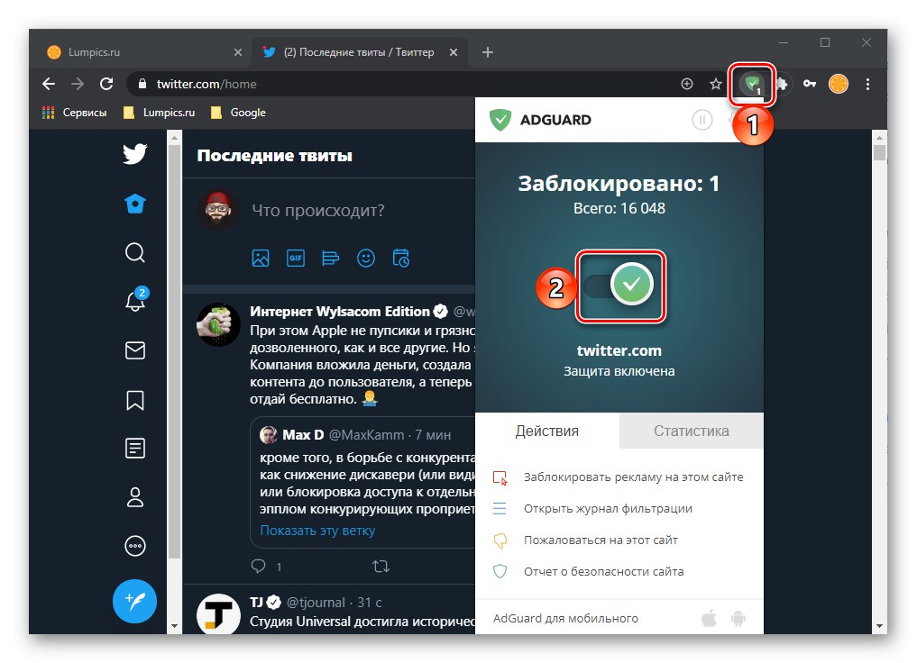The image size is (917, 663).
Task: Select the Twitter browser tab
Action: [358, 52]
